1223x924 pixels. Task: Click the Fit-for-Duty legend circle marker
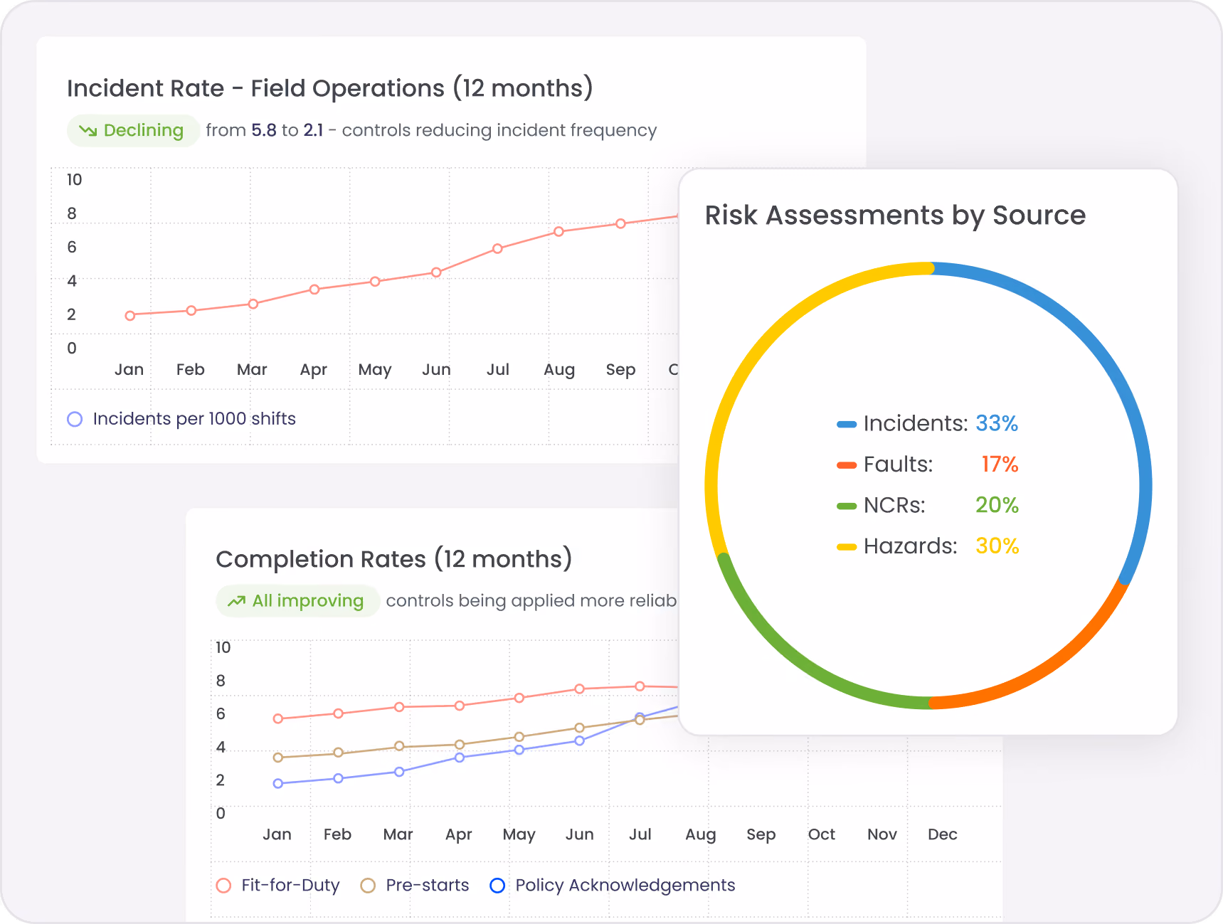point(223,886)
